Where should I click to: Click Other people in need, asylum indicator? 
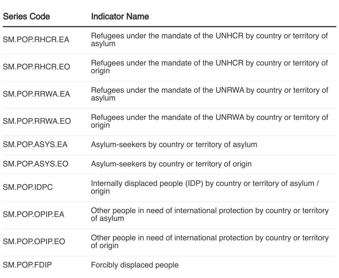click(x=210, y=214)
